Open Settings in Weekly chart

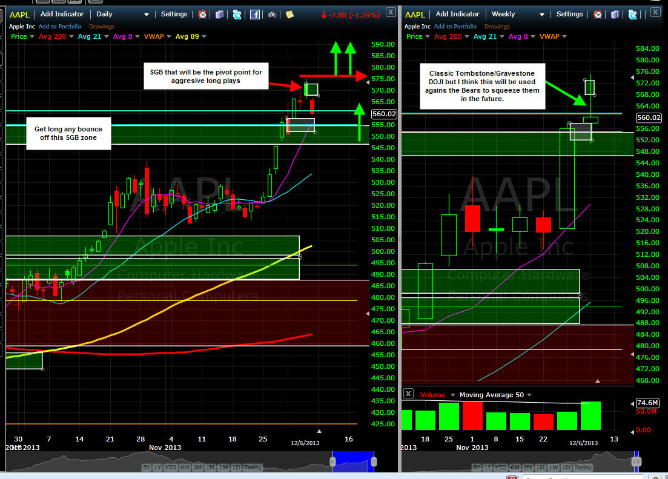570,14
